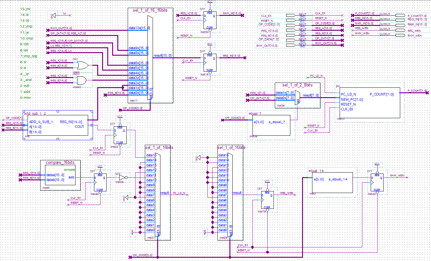Select the DFF flip-flop inst18
Screen dimensions: 431x261
(210, 62)
